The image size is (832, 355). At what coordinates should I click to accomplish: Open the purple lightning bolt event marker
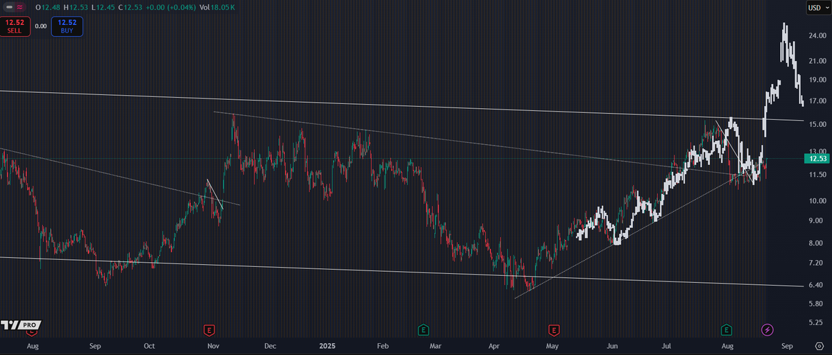(x=767, y=329)
